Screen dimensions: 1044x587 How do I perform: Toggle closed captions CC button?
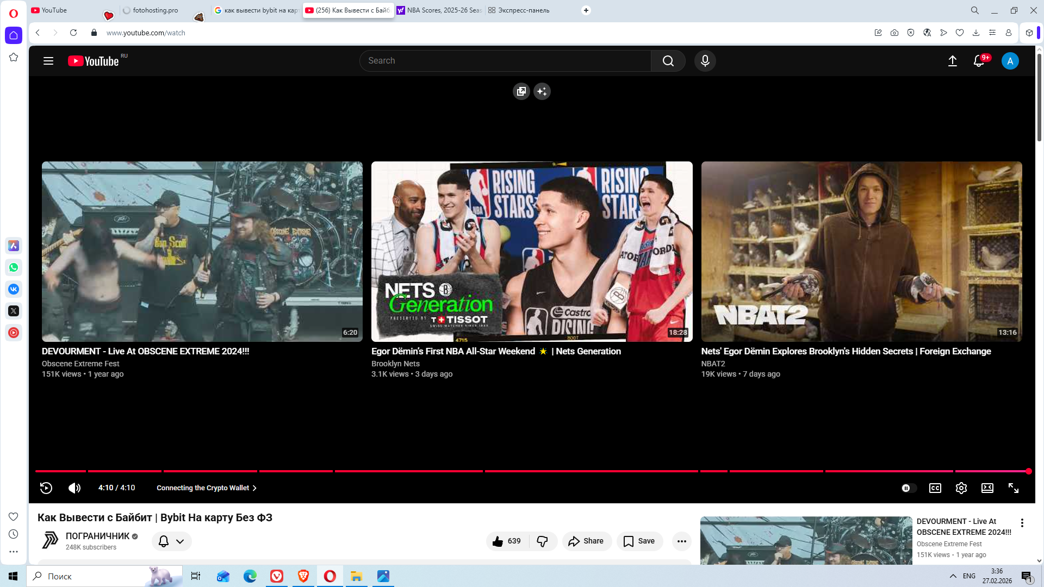click(935, 488)
